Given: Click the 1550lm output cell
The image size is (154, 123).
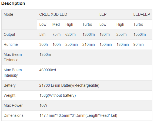Looking at the screenshot, I should pyautogui.click(x=142, y=35).
